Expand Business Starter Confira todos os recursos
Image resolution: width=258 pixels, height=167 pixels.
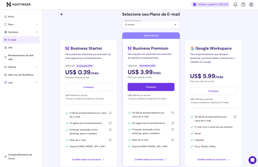[x=88, y=159]
